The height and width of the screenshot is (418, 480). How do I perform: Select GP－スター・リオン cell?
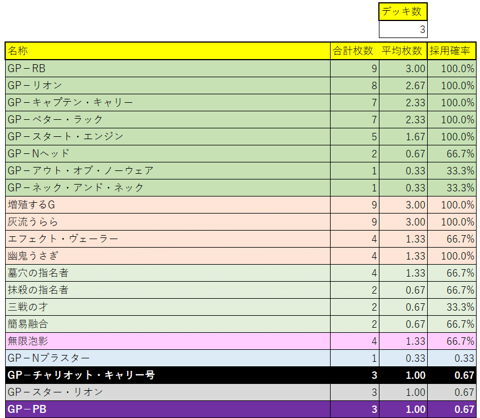pos(168,392)
